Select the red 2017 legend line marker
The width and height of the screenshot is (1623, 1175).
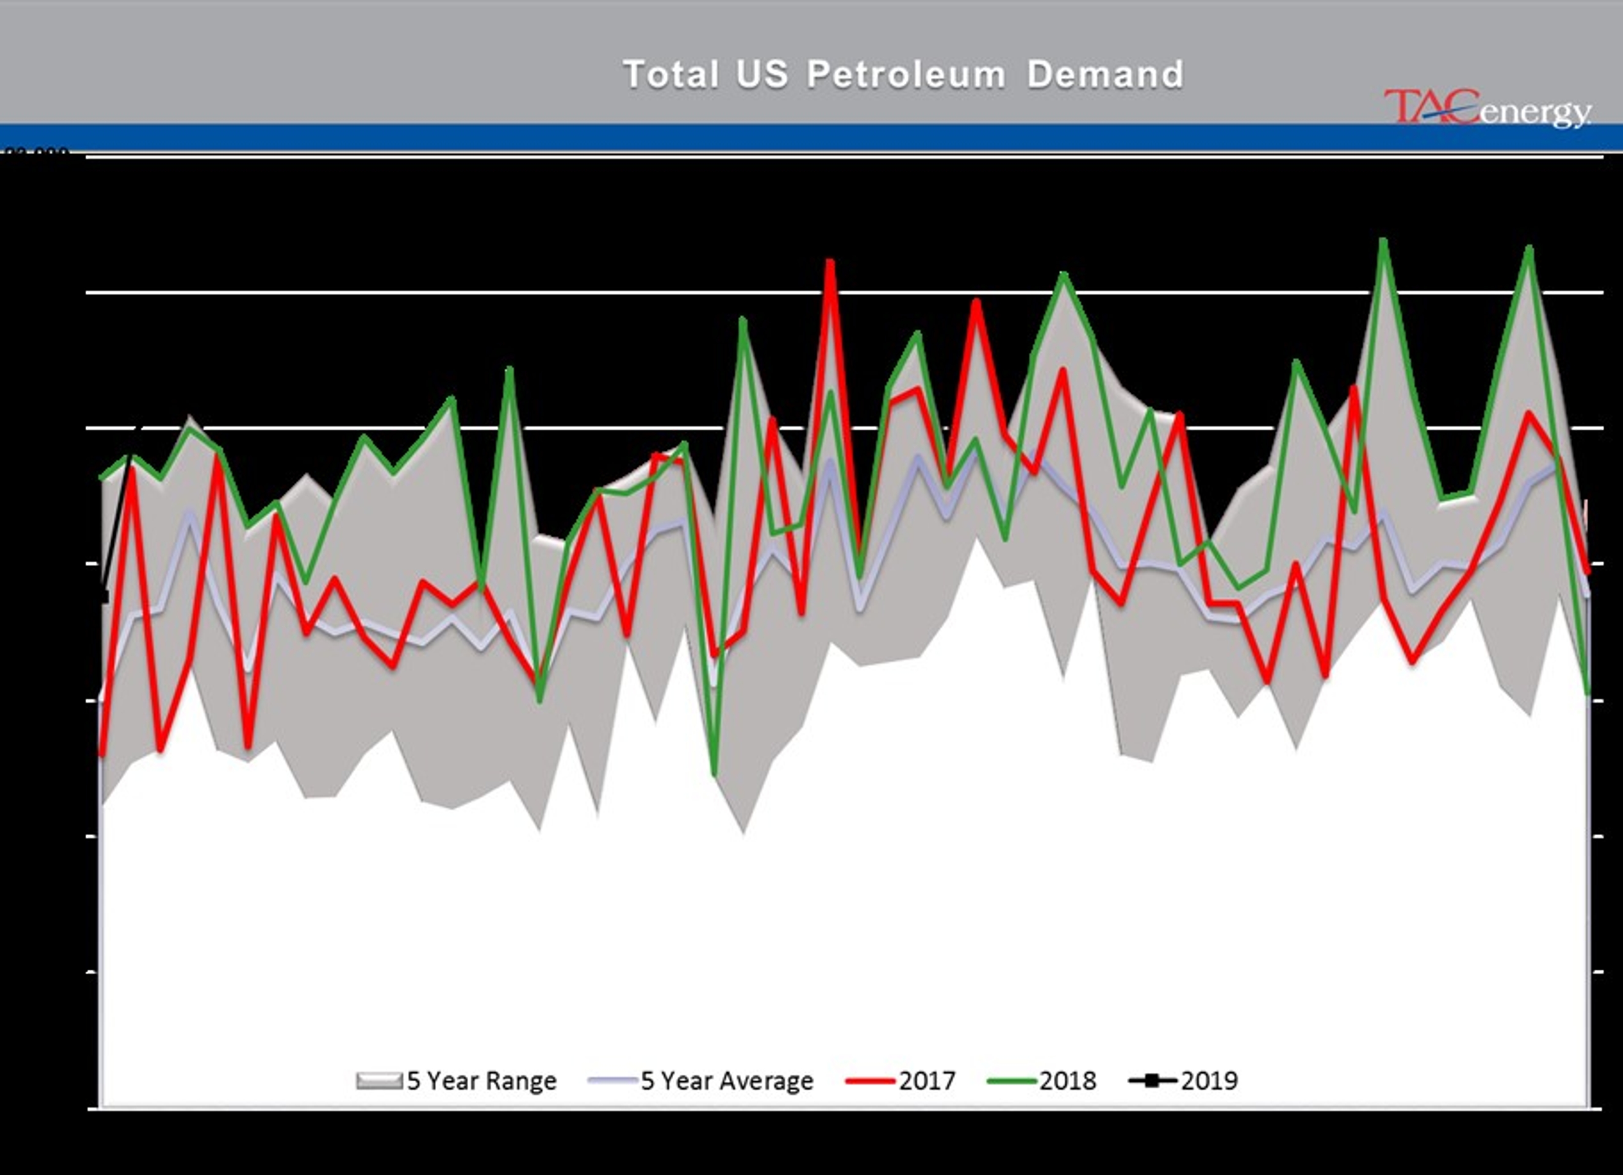tap(870, 1081)
